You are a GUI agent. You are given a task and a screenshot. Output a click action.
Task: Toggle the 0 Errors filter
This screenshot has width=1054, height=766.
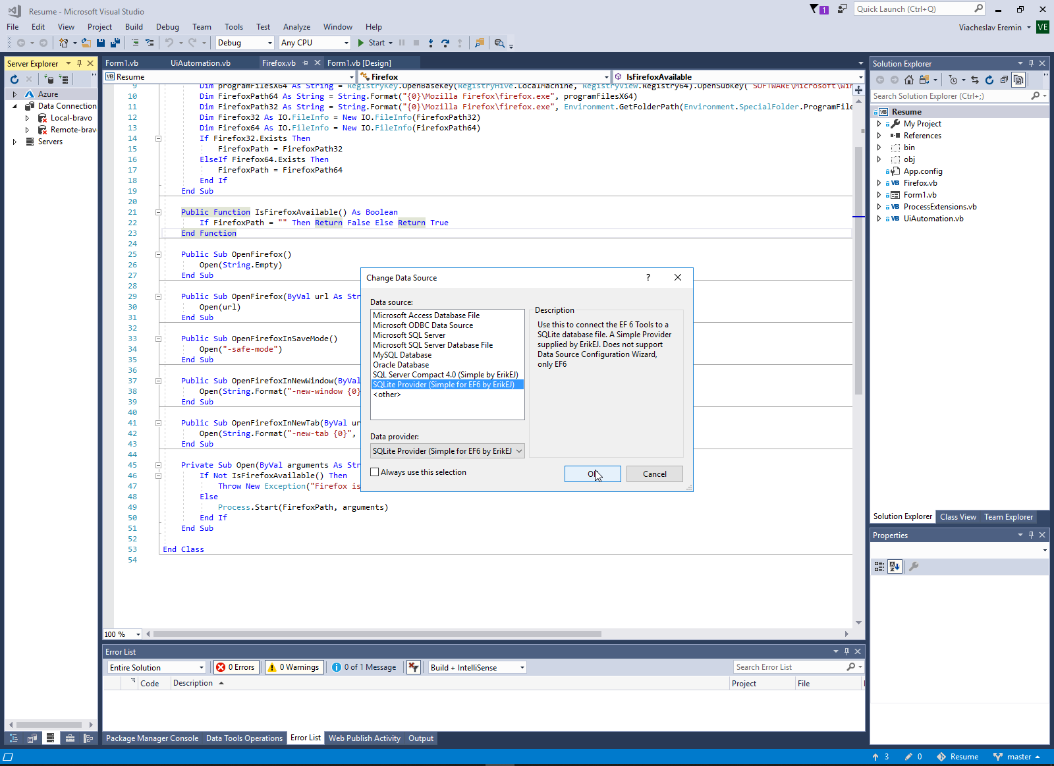(236, 667)
